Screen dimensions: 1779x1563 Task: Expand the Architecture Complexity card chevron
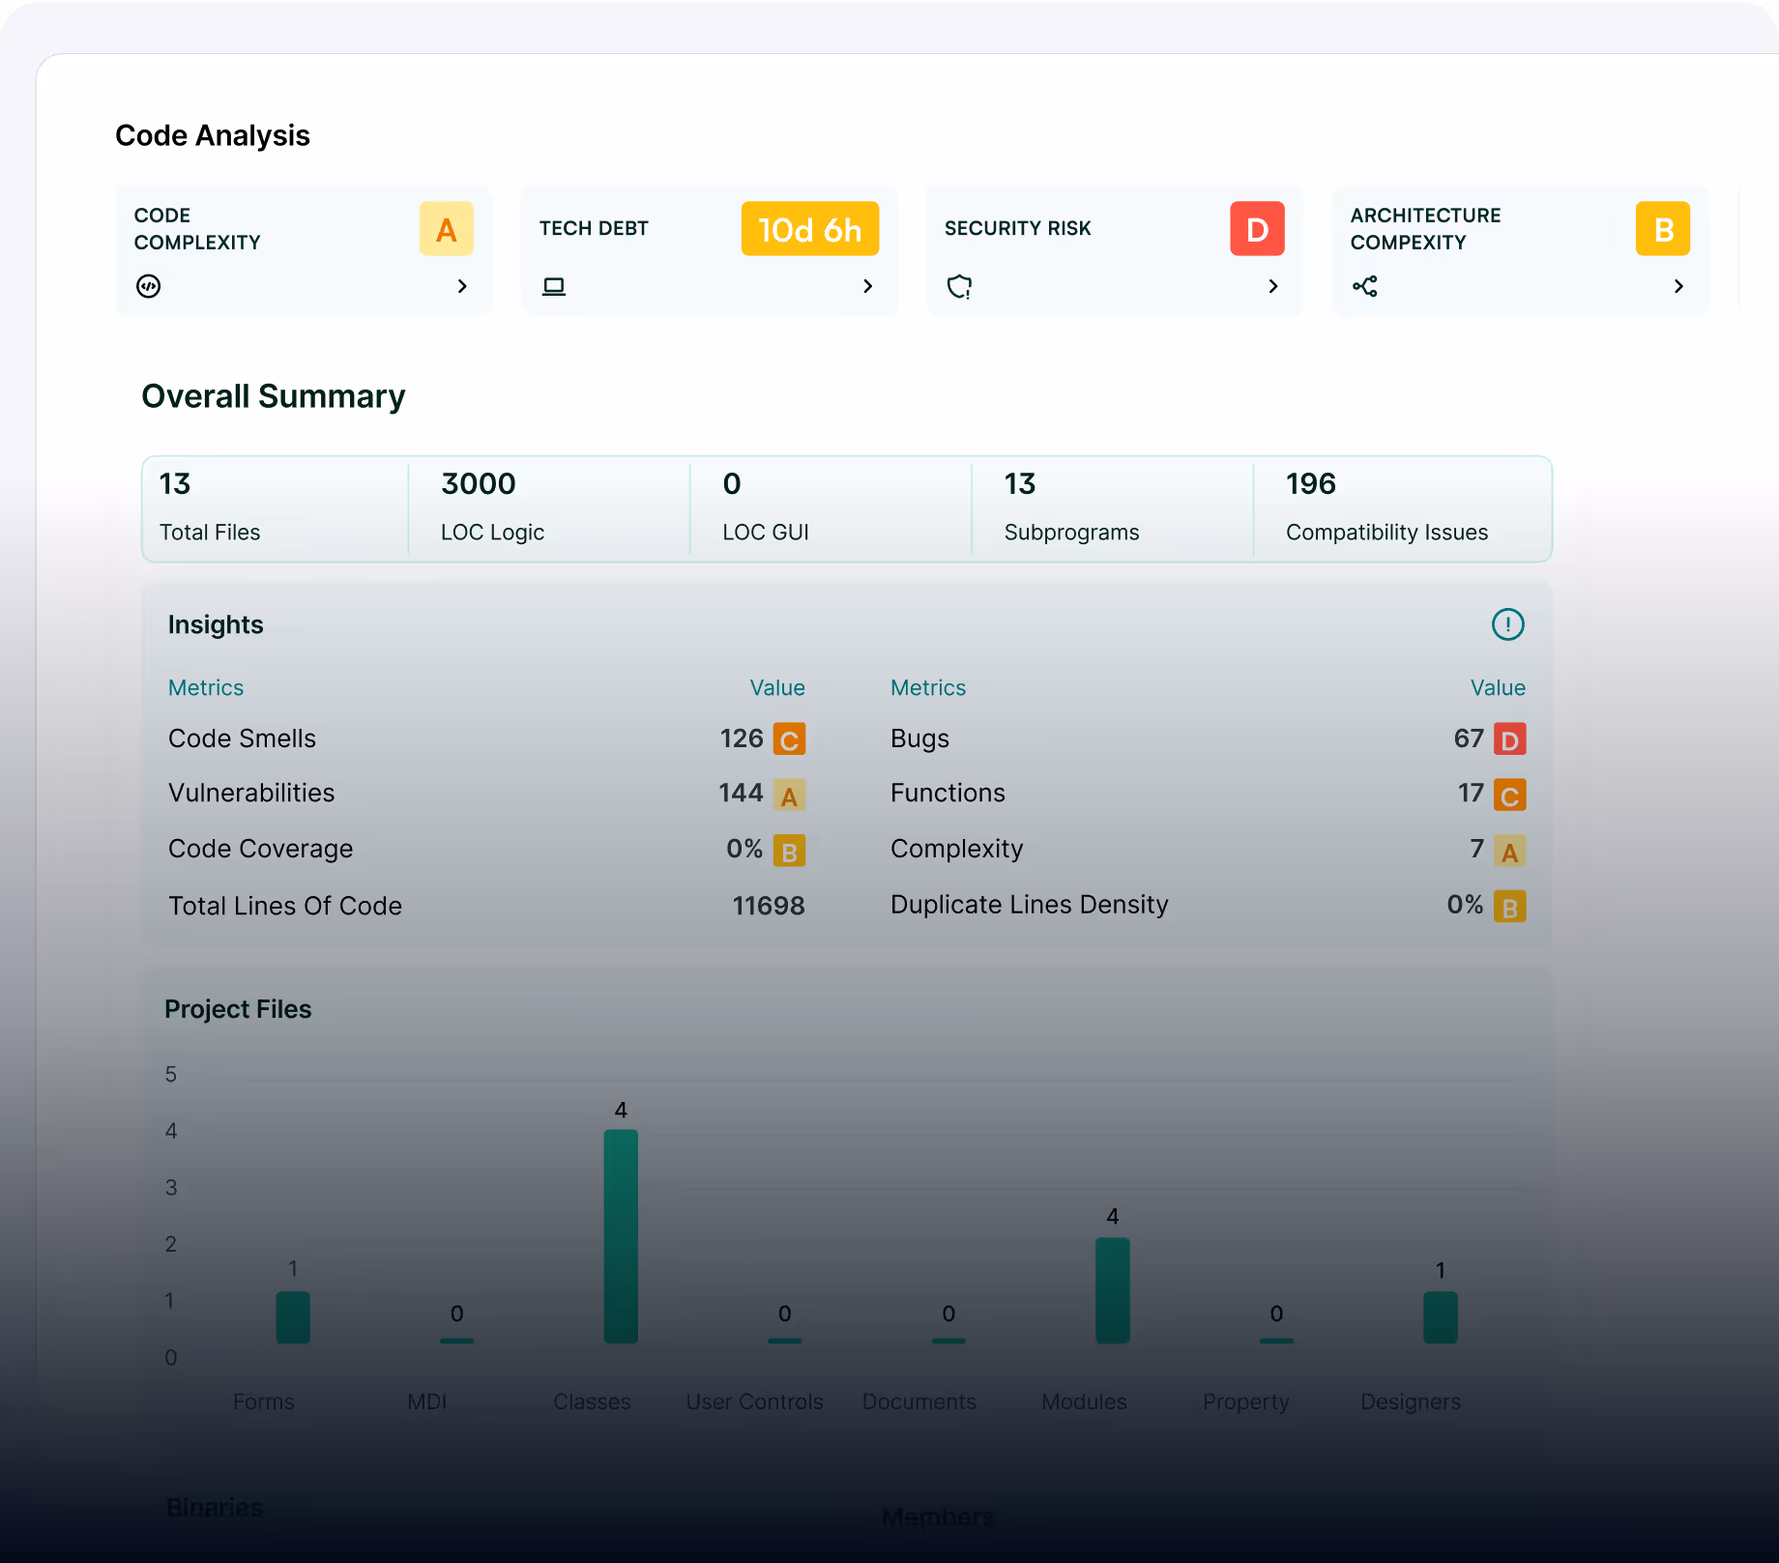[1678, 286]
